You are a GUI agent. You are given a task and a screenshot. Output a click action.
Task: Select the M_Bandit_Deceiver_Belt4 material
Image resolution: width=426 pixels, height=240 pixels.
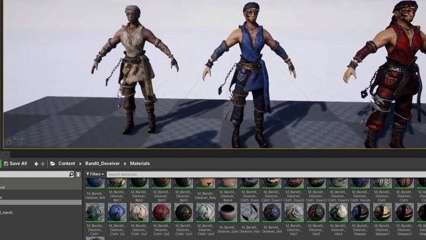point(184,189)
